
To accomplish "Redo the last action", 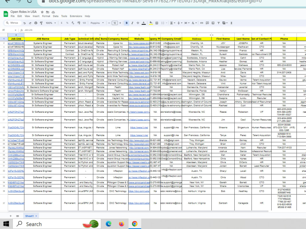I will click(30, 23).
